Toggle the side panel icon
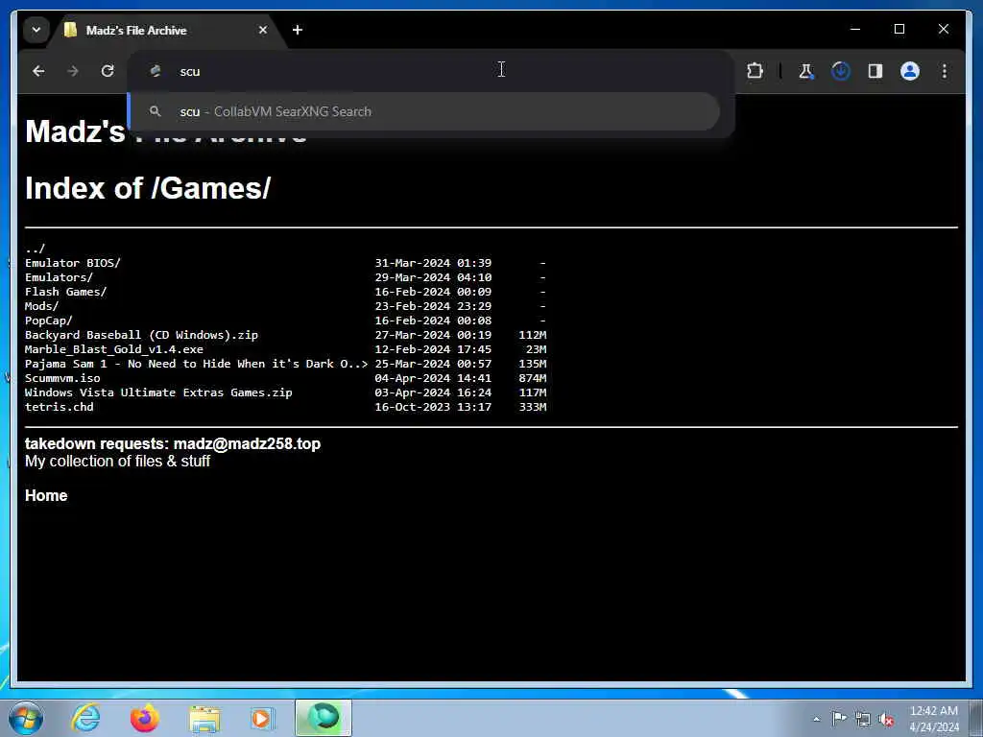This screenshot has width=983, height=737. tap(875, 71)
